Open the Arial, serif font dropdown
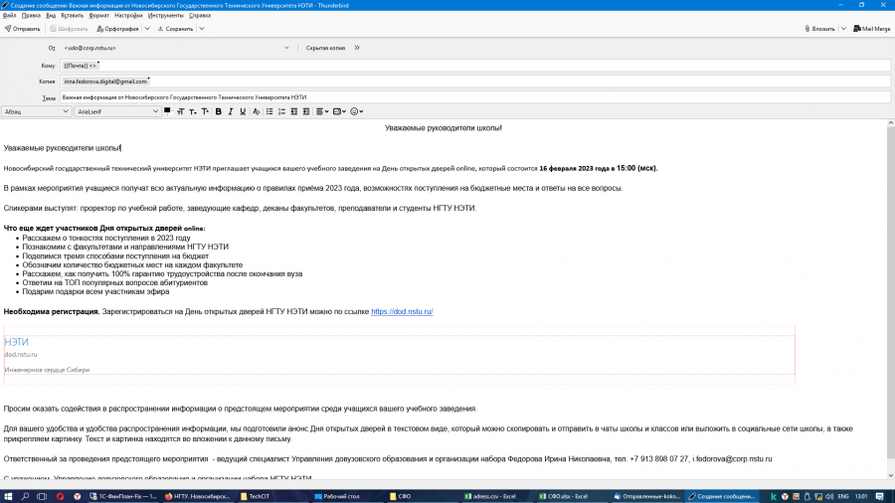 (117, 111)
